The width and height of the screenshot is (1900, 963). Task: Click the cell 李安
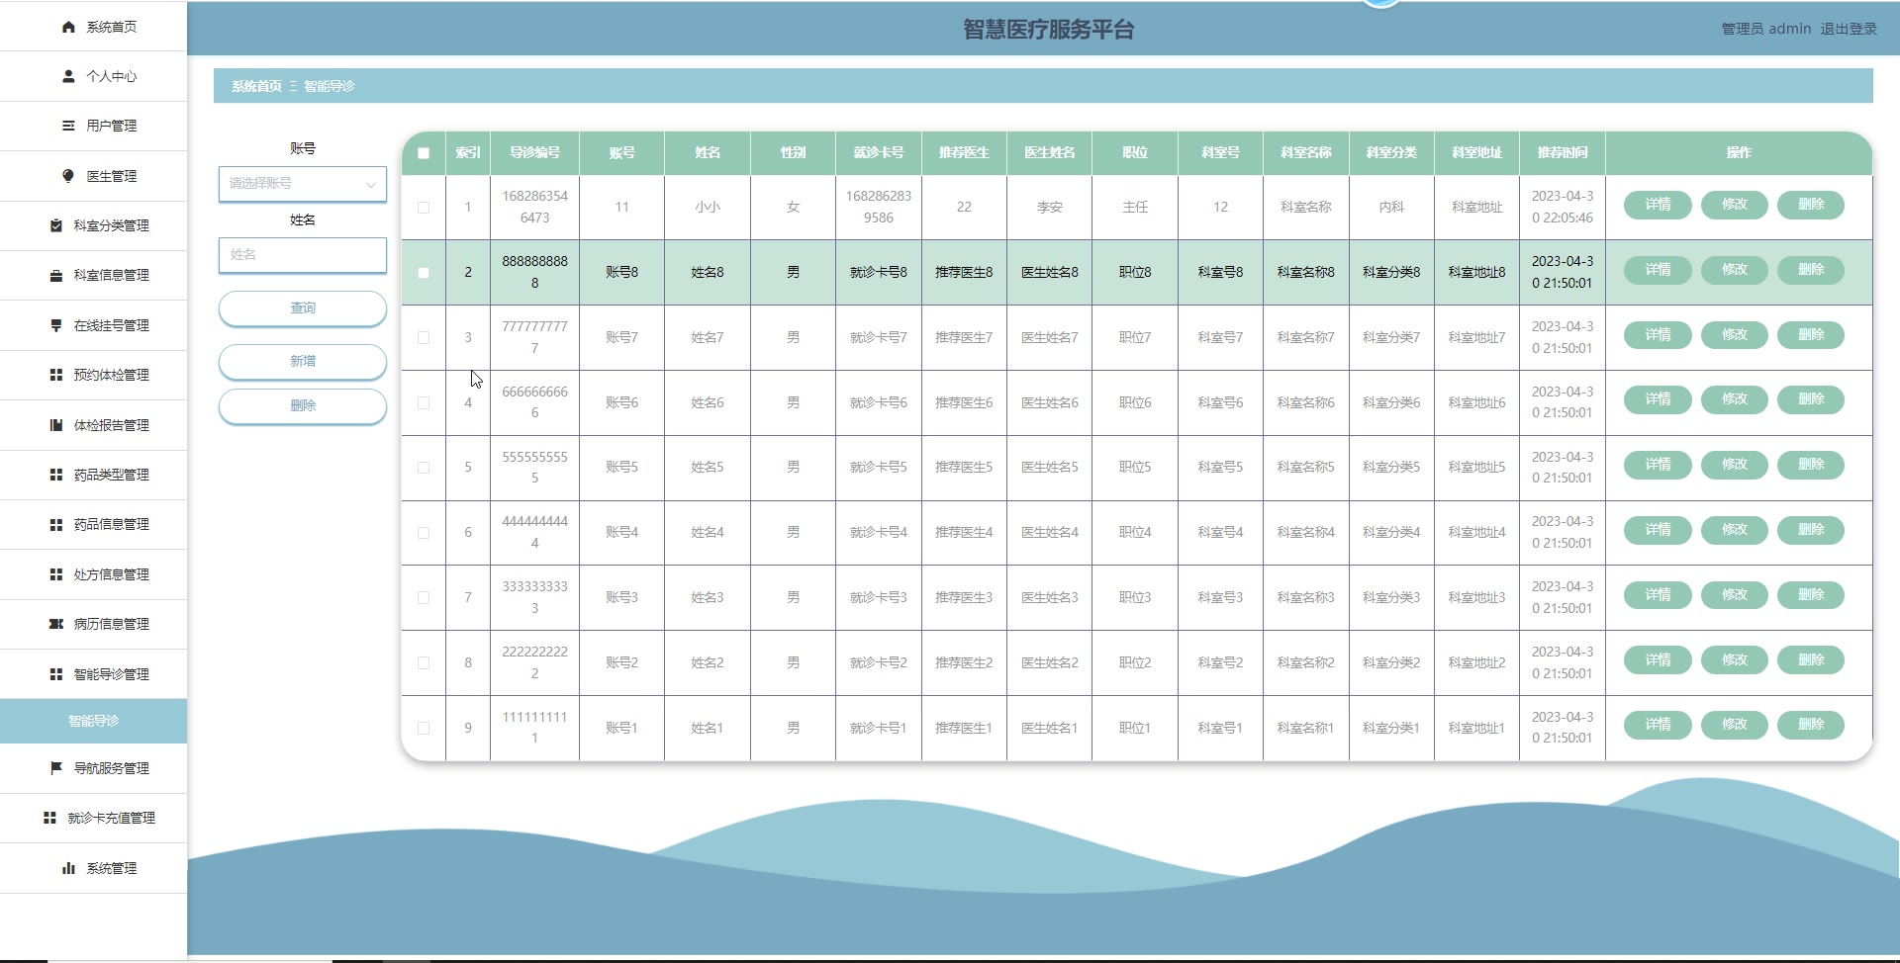point(1049,208)
